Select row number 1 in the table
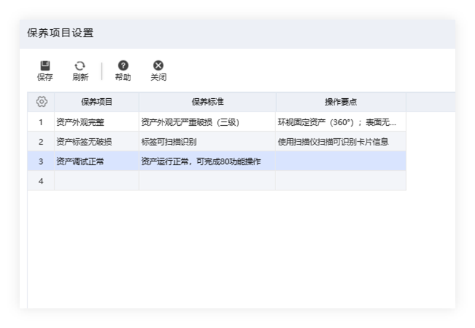Viewport: 475px width, 328px height. click(x=42, y=121)
